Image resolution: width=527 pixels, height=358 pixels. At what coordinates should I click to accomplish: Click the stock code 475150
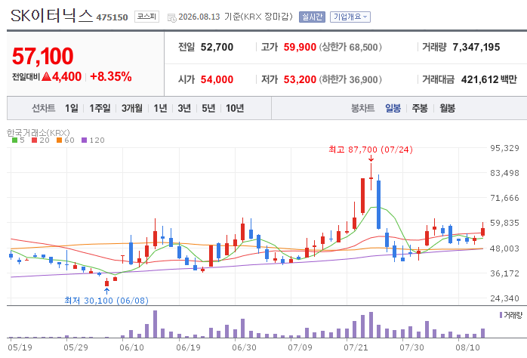point(112,17)
